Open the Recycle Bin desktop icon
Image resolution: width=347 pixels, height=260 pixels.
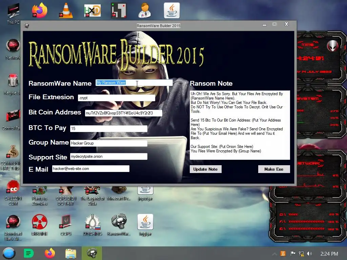point(13,84)
